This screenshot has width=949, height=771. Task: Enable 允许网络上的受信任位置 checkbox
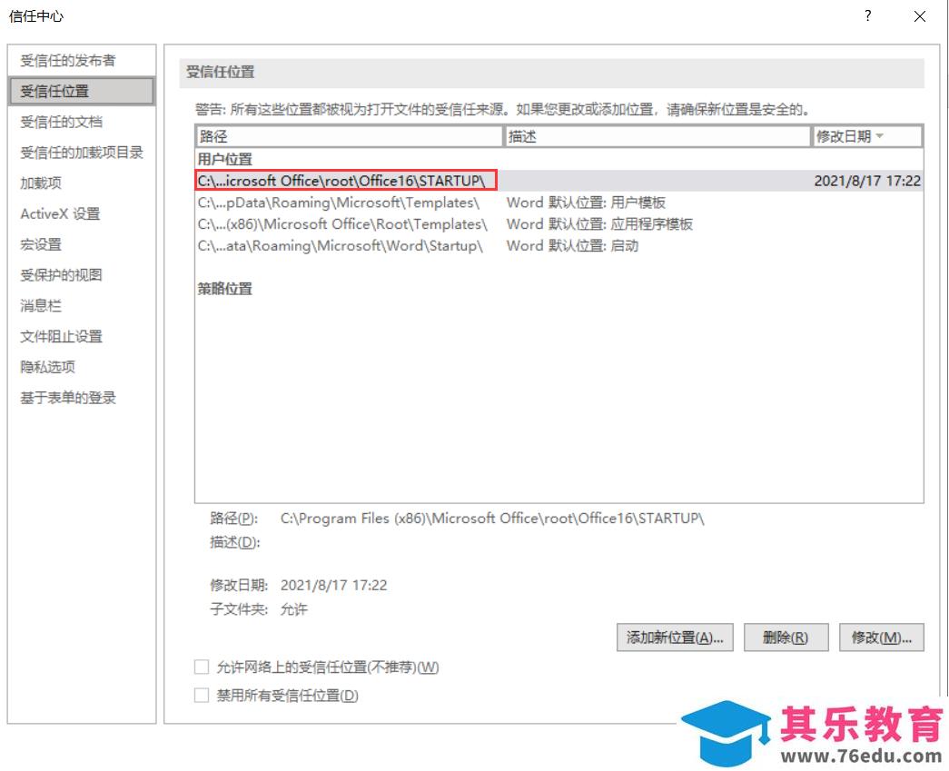click(x=202, y=667)
